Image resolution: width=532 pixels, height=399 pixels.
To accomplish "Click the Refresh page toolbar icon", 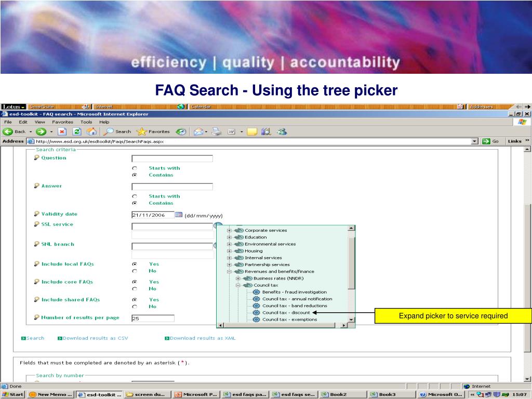I will (77, 131).
